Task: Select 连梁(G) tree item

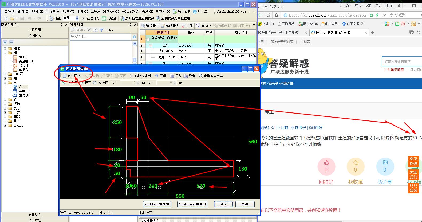Action: coord(24,91)
